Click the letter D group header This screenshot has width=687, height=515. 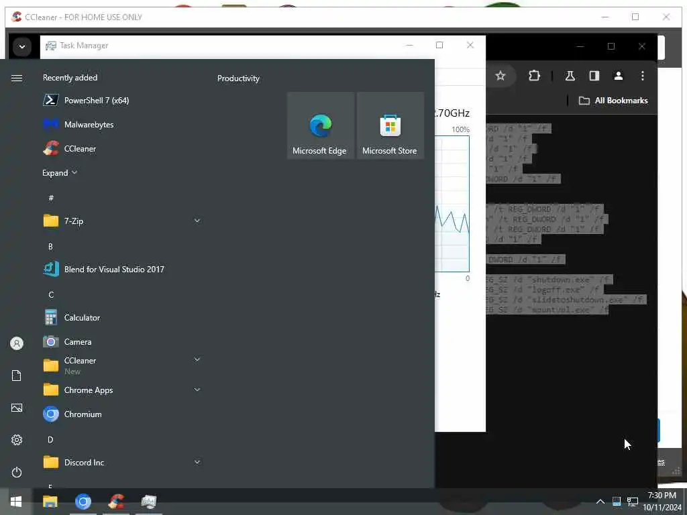[x=50, y=439]
